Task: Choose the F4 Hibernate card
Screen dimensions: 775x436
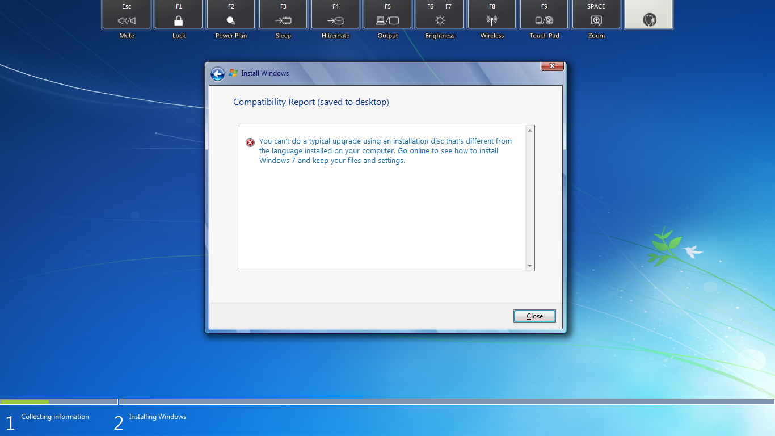Action: [335, 15]
